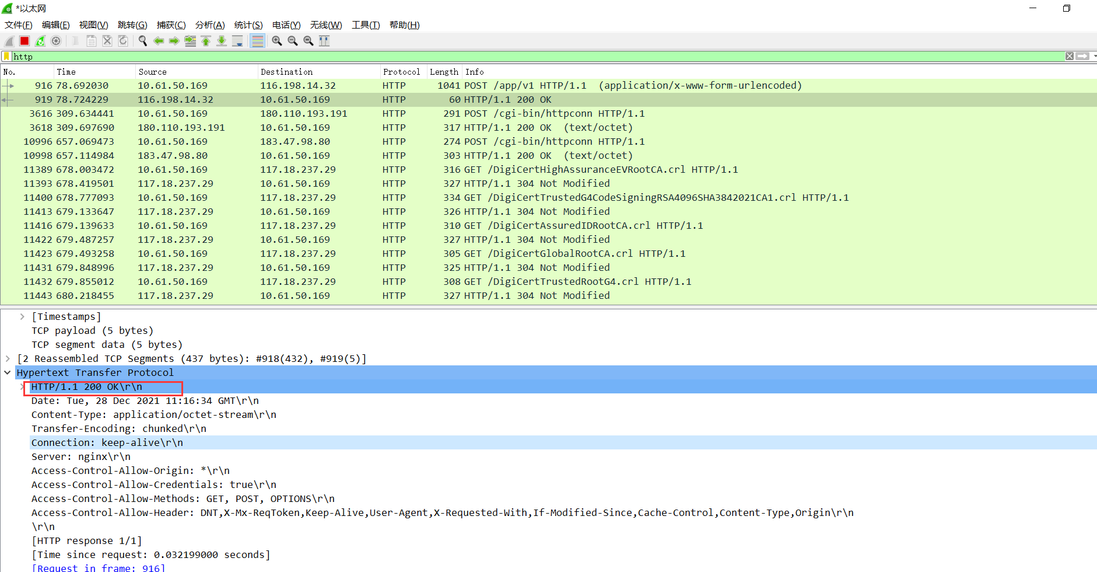The image size is (1097, 572).
Task: Open the 视图(V) menu
Action: point(94,25)
